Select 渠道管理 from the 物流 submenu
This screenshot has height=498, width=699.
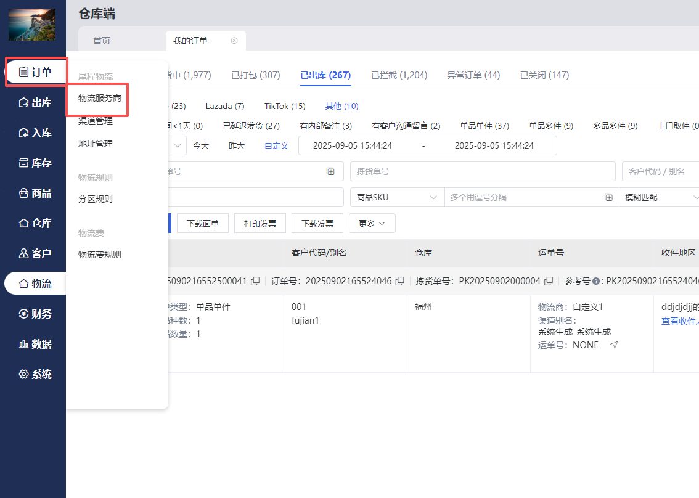(96, 121)
